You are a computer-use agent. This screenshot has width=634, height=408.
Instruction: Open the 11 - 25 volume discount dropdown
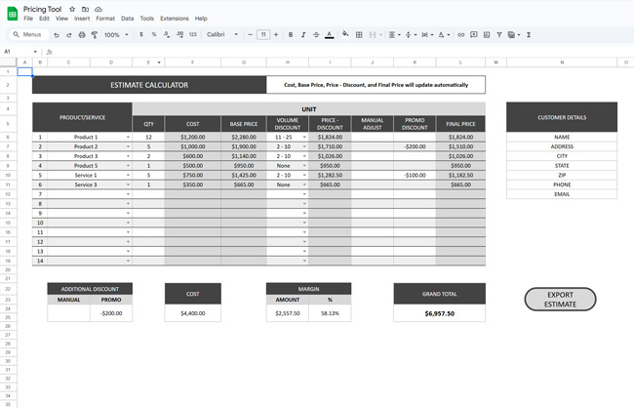tap(304, 138)
